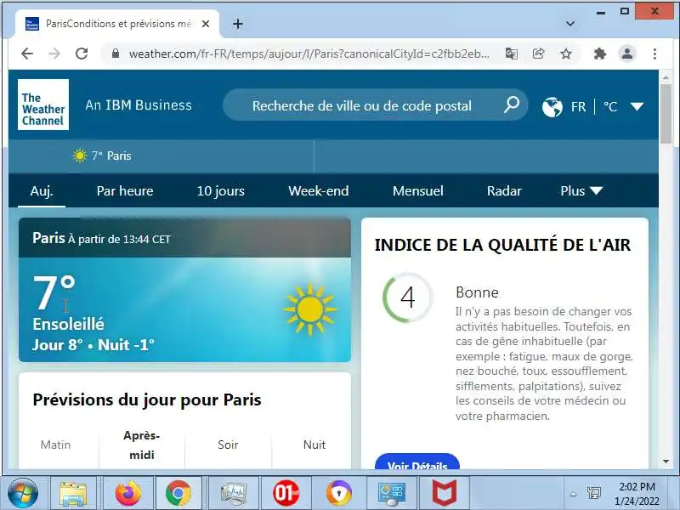Click the sunny weather icon in Paris card
Screen dimensions: 680x510
[x=309, y=309]
